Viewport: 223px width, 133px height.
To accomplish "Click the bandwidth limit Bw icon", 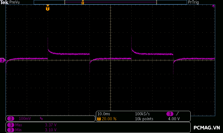I will [41, 119].
